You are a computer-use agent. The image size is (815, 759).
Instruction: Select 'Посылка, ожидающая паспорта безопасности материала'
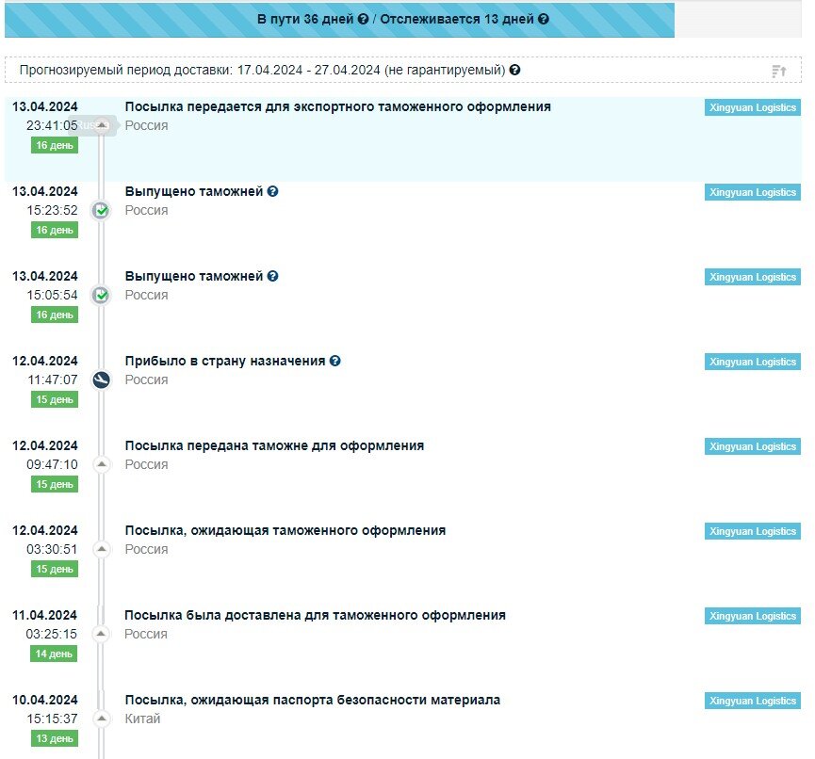tap(313, 700)
